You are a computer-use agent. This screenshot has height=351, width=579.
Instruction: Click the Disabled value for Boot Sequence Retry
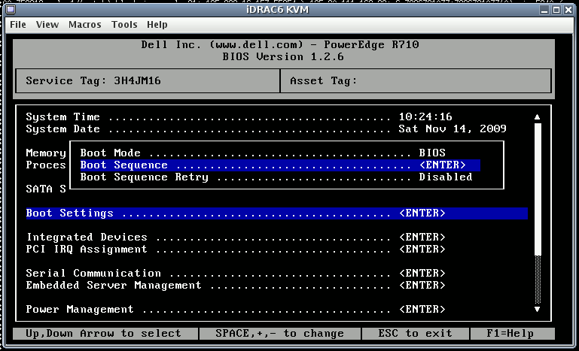(446, 177)
